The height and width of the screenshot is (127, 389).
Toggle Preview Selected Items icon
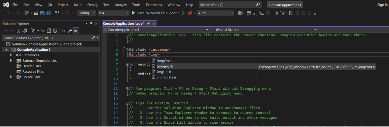[x=76, y=31]
